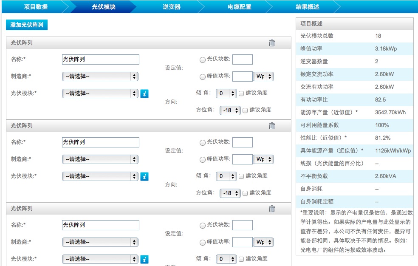Viewport: 418px width, 266px height.
Task: Go to 结果概述 step tab
Action: coord(308,7)
